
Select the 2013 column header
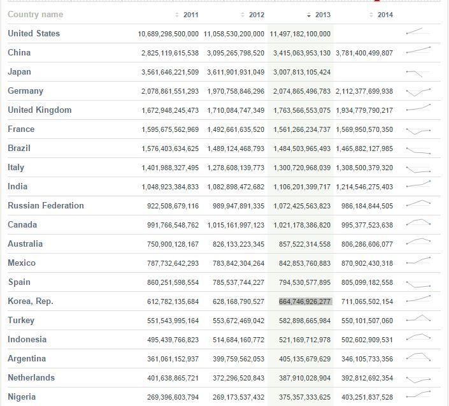323,15
